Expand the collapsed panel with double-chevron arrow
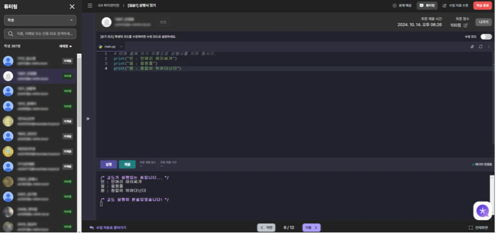 (88, 118)
